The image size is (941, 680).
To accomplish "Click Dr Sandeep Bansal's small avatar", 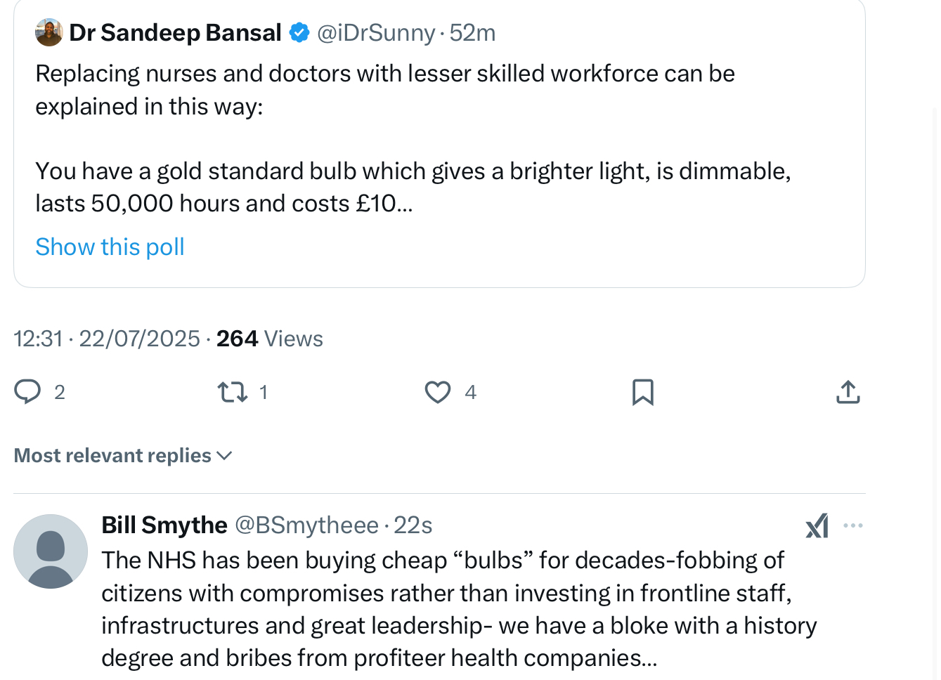I will [x=48, y=32].
